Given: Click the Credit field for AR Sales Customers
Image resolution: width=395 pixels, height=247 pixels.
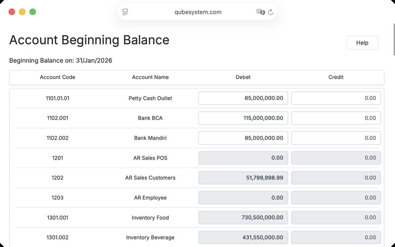Looking at the screenshot, I should pyautogui.click(x=336, y=178).
